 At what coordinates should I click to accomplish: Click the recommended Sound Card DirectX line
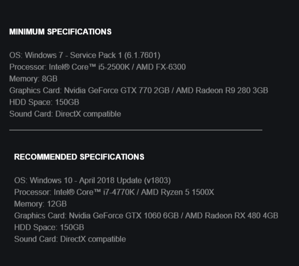pyautogui.click(x=70, y=239)
